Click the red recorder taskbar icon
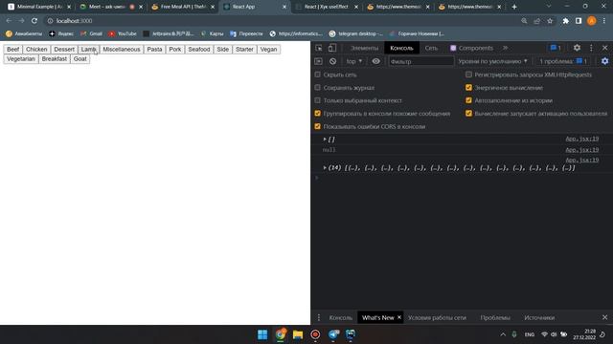Viewport: 613px width, 344px height. tap(315, 334)
